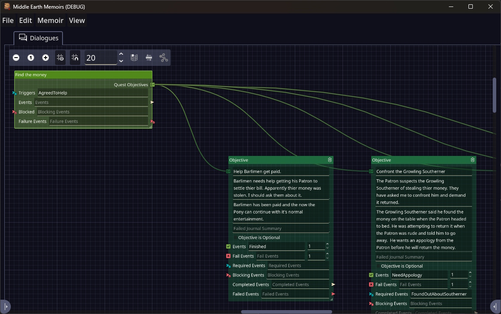
Task: Delete the Help Barlimen objective node
Action: click(x=330, y=160)
